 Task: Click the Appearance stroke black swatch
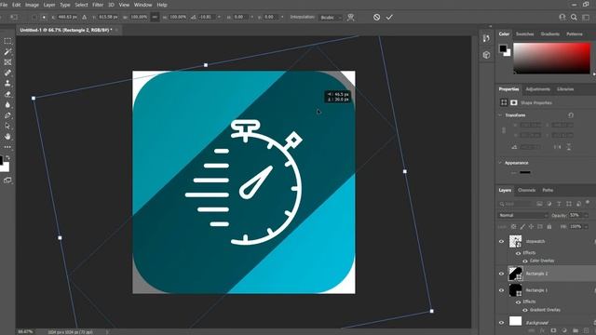coord(525,172)
